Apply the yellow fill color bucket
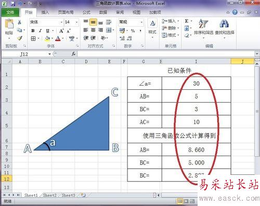This screenshot has height=206, width=260. (47, 38)
